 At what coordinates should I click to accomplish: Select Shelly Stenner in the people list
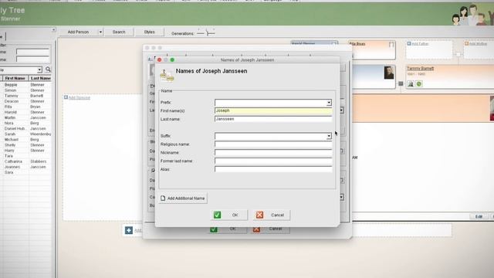tap(25, 145)
